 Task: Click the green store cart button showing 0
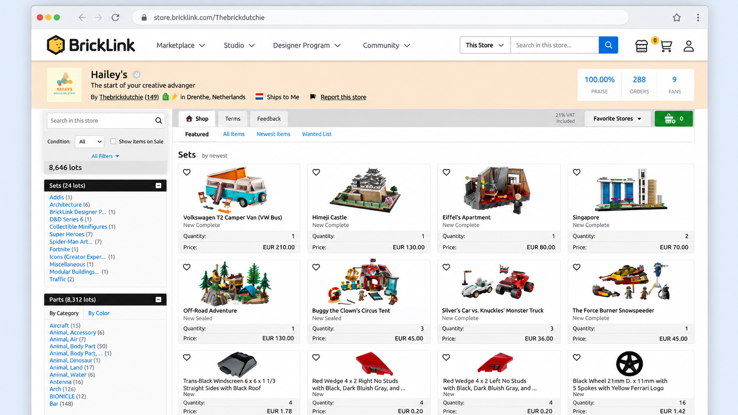[x=674, y=119]
